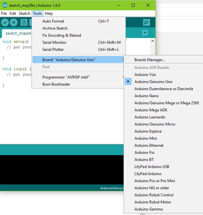Switch to the sketch_may09a tab
This screenshot has width=203, height=215.
17,33
